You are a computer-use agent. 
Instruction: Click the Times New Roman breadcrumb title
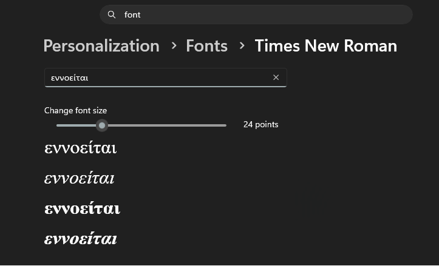click(326, 46)
